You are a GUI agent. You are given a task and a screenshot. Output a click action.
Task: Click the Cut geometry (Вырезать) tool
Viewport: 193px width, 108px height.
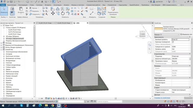click(x=34, y=11)
